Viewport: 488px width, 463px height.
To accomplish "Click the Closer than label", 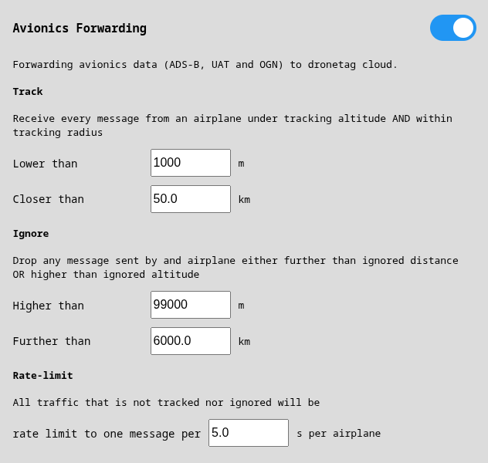I will click(49, 199).
